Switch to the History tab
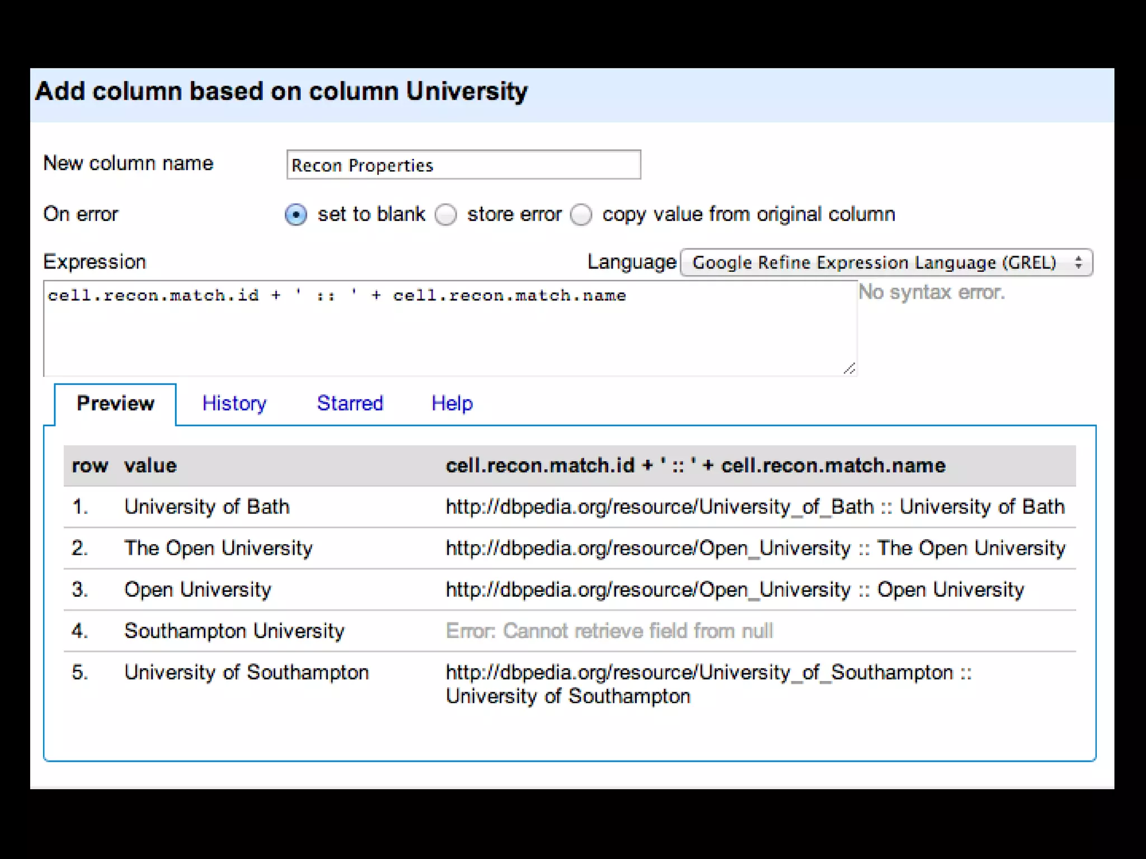This screenshot has height=859, width=1146. tap(234, 403)
